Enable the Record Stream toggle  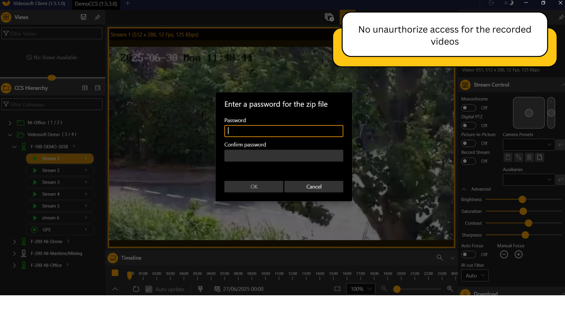click(468, 161)
